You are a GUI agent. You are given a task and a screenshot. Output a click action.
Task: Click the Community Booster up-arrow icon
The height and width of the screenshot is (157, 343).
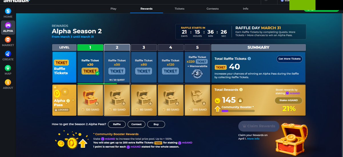218,108
